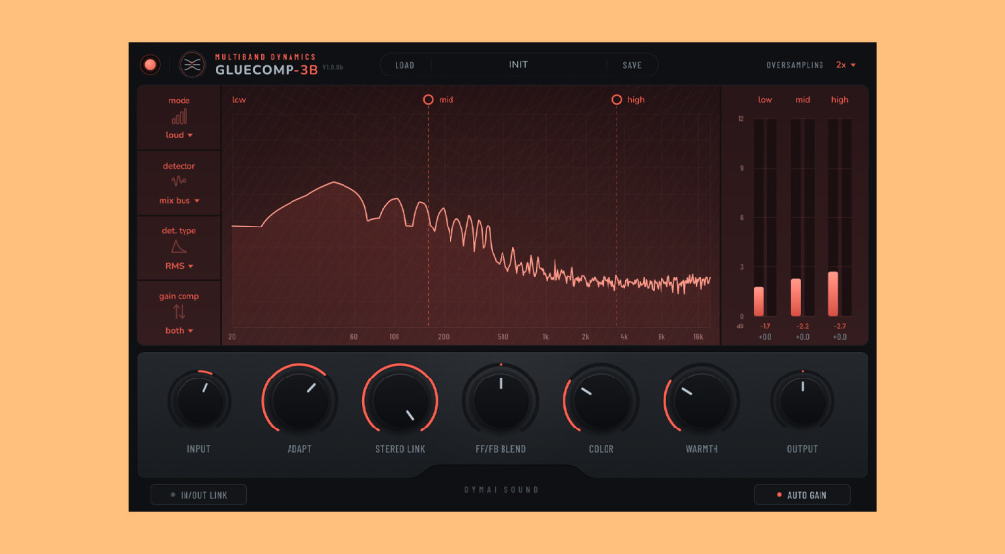
Task: Click the low band '-1.7' value
Action: coord(765,327)
